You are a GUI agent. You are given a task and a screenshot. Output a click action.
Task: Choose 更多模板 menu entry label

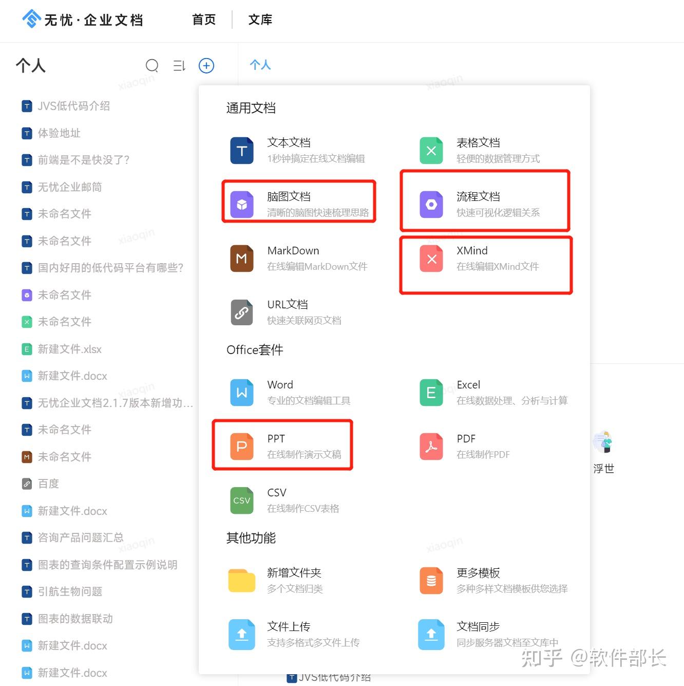point(479,572)
